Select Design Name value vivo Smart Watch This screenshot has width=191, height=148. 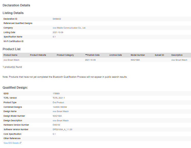61,112
